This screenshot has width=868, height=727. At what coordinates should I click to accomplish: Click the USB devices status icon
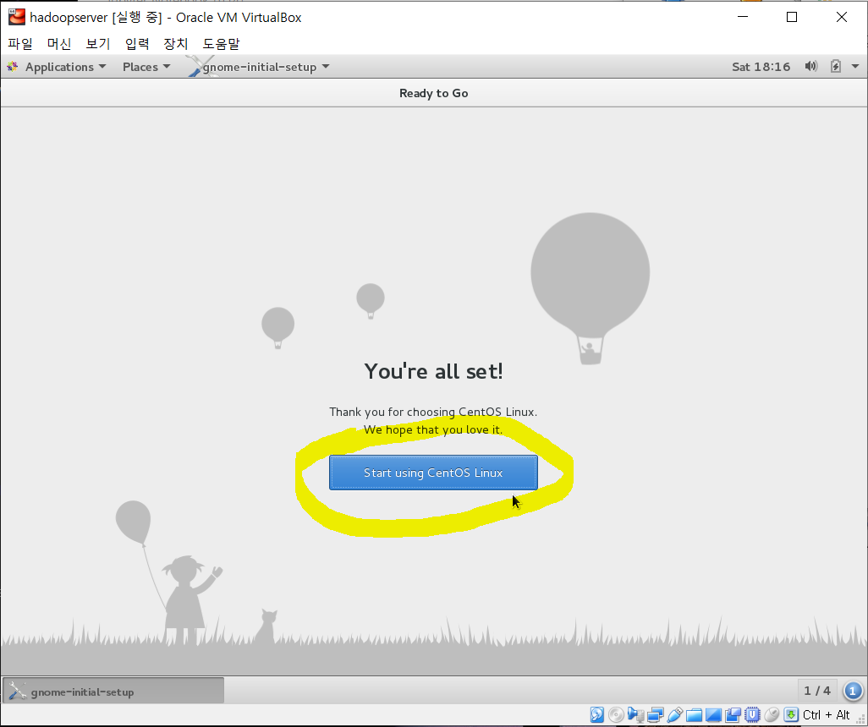point(675,715)
